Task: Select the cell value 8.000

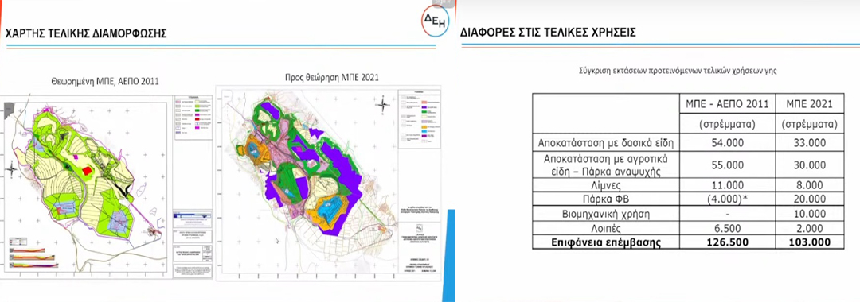Action: tap(809, 186)
